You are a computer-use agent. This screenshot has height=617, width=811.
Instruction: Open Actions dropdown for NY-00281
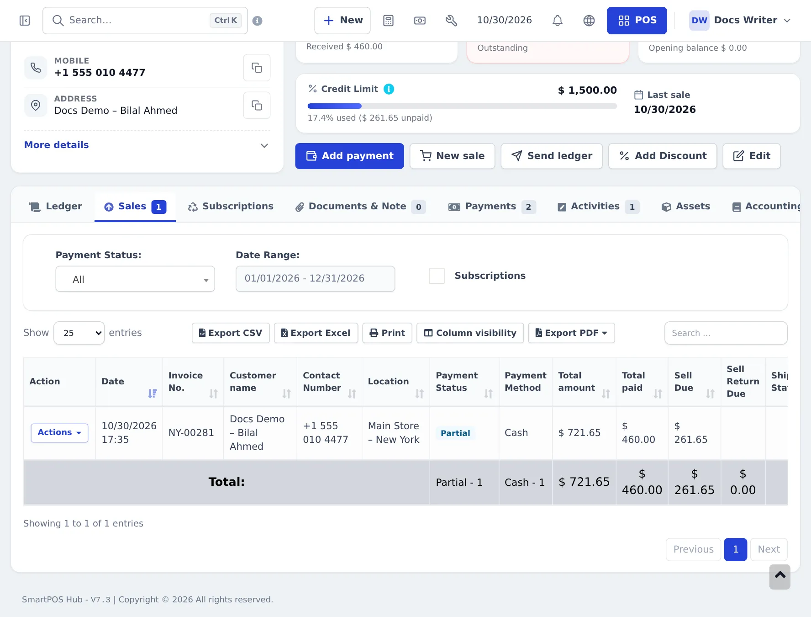(x=59, y=433)
